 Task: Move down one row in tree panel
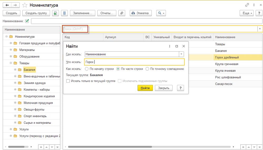coord(52,147)
